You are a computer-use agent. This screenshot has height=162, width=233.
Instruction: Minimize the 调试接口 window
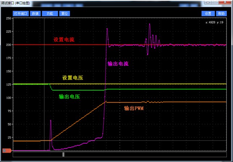tap(208, 3)
